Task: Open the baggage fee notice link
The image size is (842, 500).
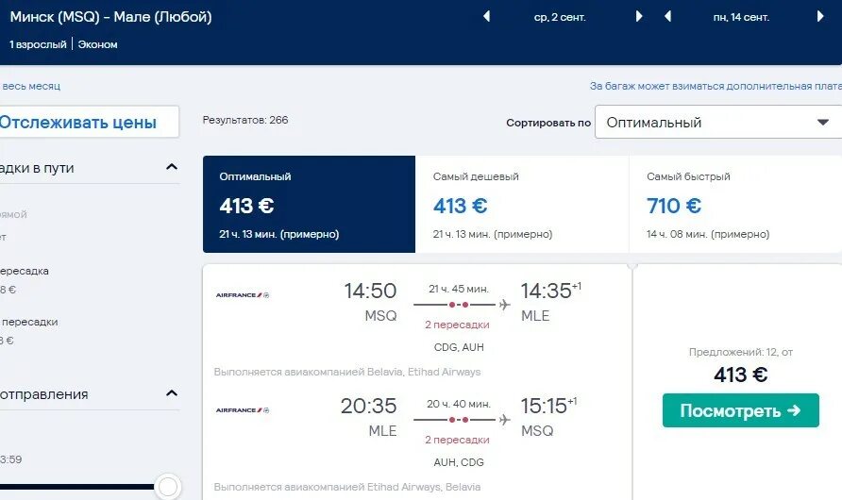Action: pyautogui.click(x=716, y=86)
